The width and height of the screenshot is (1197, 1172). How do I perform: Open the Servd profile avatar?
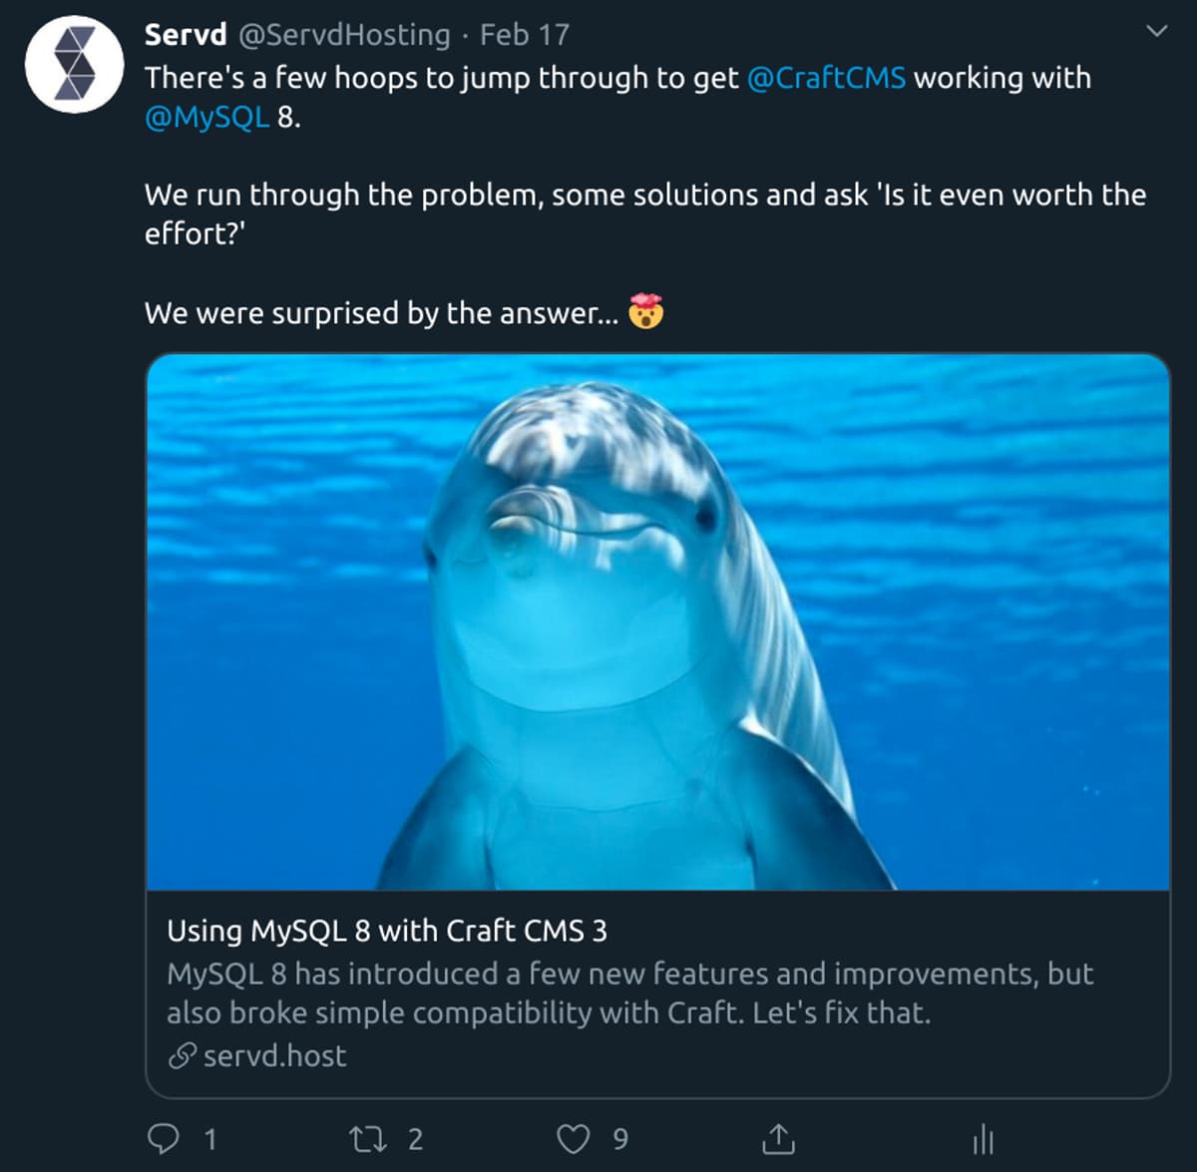(75, 64)
